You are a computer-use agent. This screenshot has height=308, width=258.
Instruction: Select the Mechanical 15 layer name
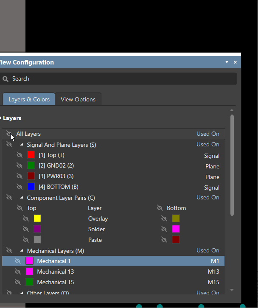coord(56,282)
